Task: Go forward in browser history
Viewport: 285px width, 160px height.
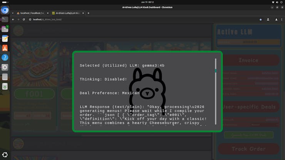Action: [18, 20]
